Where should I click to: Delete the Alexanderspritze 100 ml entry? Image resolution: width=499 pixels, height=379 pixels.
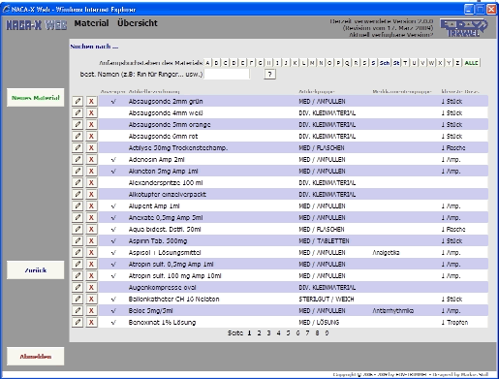pyautogui.click(x=91, y=183)
